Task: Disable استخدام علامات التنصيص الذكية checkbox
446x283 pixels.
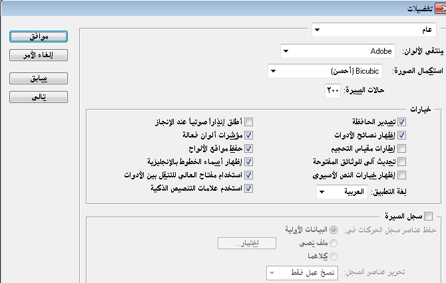Action: pos(249,189)
